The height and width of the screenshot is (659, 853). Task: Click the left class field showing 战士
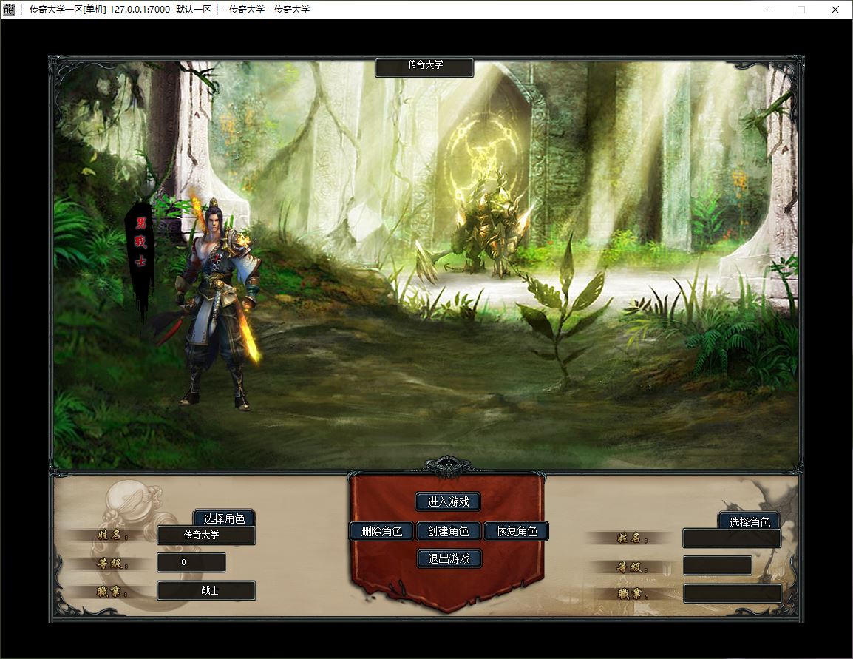point(206,590)
